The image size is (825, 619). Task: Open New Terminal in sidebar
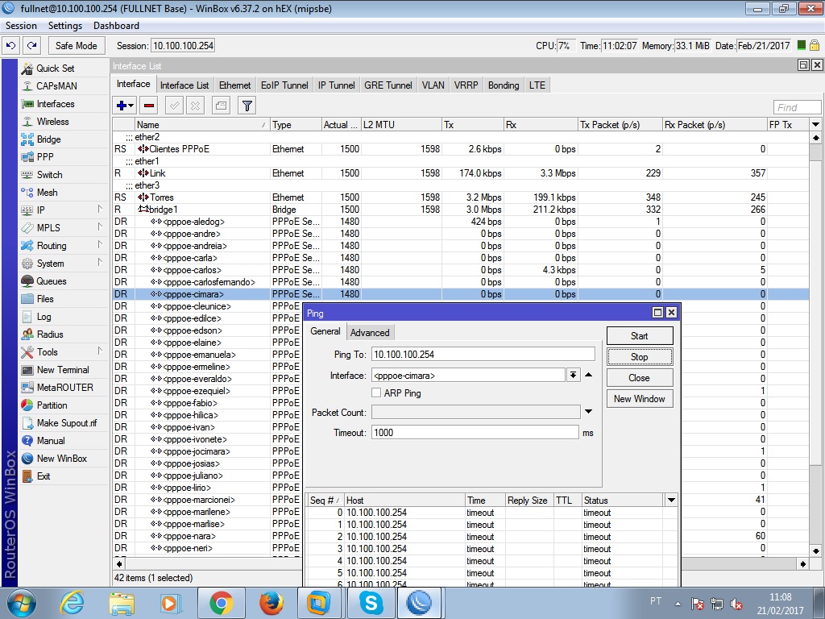tap(63, 370)
